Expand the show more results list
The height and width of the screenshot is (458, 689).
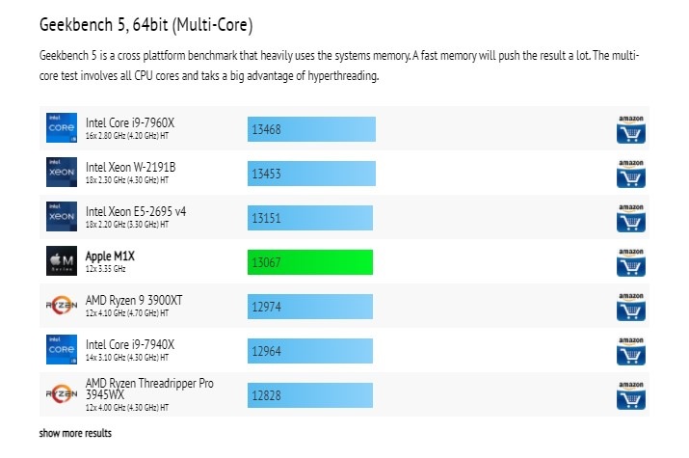tap(75, 434)
